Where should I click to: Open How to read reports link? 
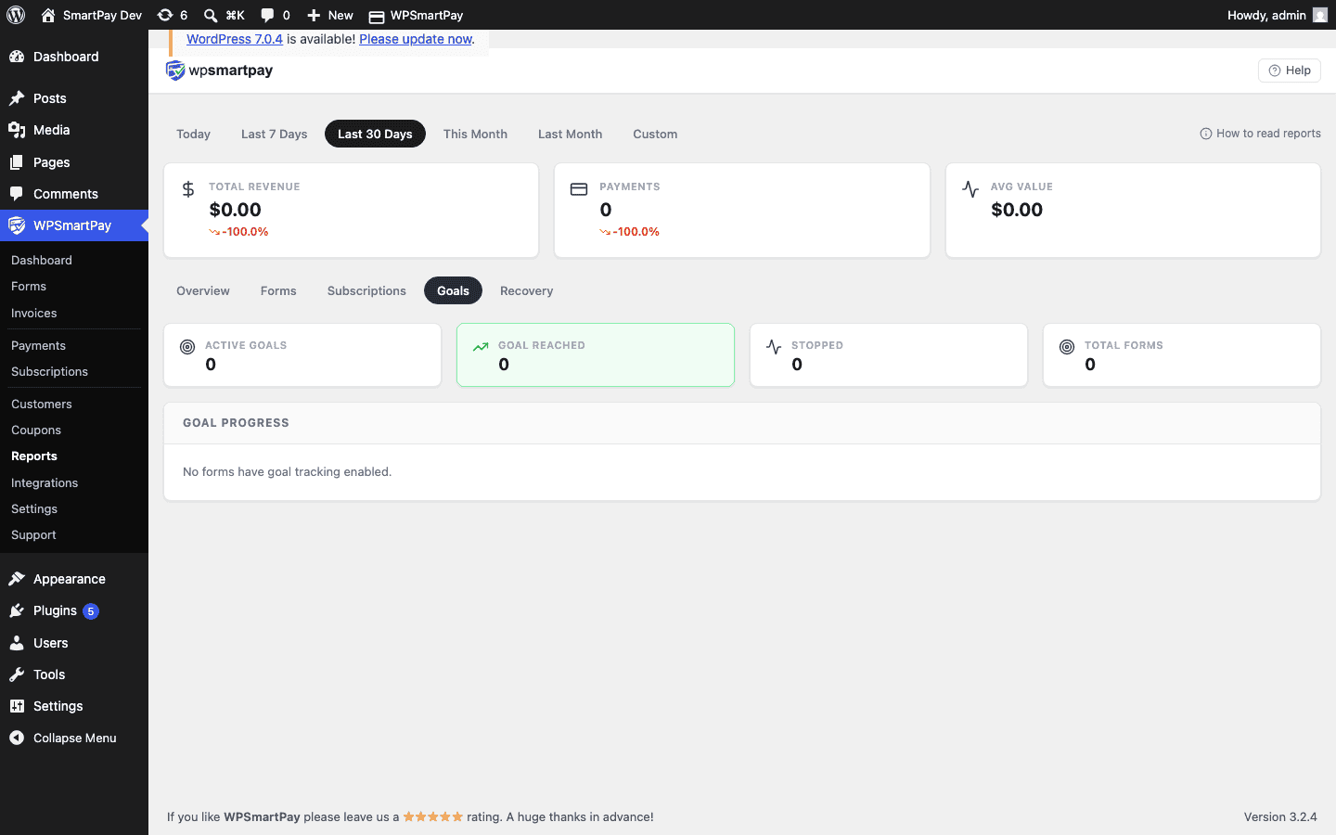(x=1260, y=134)
